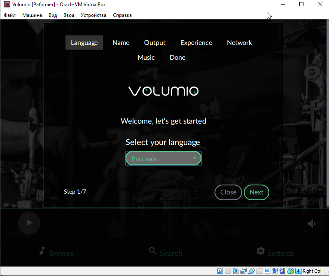Expand language list via dropdown arrow
Image resolution: width=329 pixels, height=276 pixels.
pos(194,158)
